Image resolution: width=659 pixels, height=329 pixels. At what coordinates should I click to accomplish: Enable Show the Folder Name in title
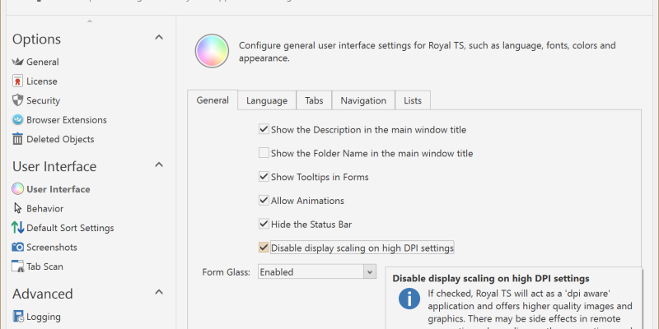(264, 153)
